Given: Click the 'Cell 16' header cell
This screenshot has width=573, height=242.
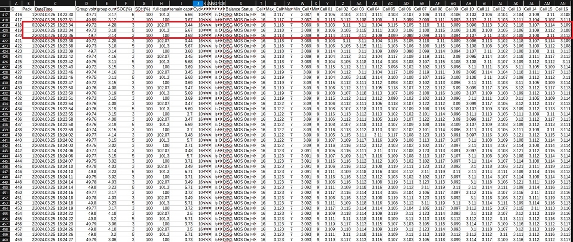Looking at the screenshot, I should click(564, 9).
